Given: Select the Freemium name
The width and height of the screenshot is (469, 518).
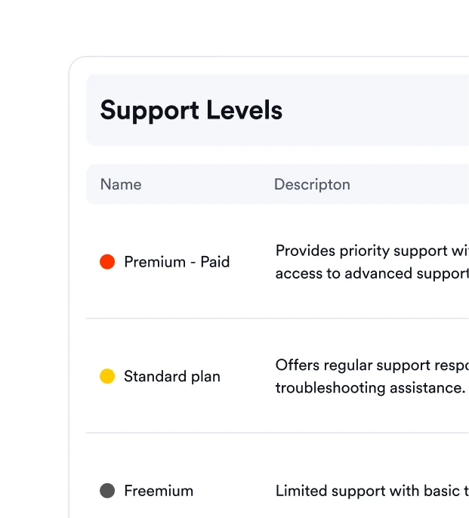Looking at the screenshot, I should [x=159, y=491].
